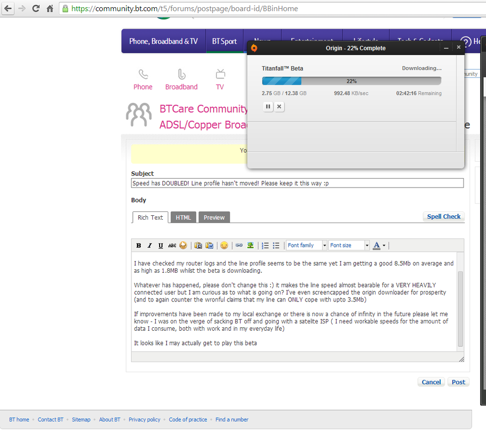Click the '02:42:16 Remaining' text
Viewport: 486px width, 434px height.
(x=419, y=93)
